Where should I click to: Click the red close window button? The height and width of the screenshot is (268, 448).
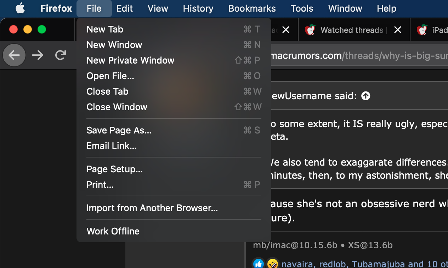(13, 29)
